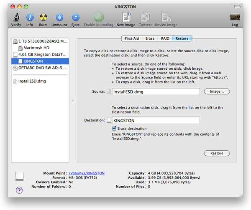This screenshot has width=251, height=210.
Task: Open the /Volumes/KINGSTON mount point link
Action: pos(87,173)
